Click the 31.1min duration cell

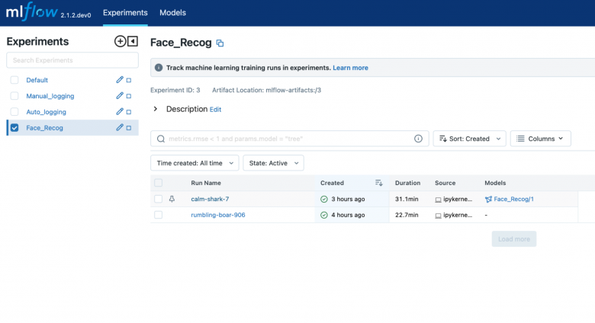407,199
